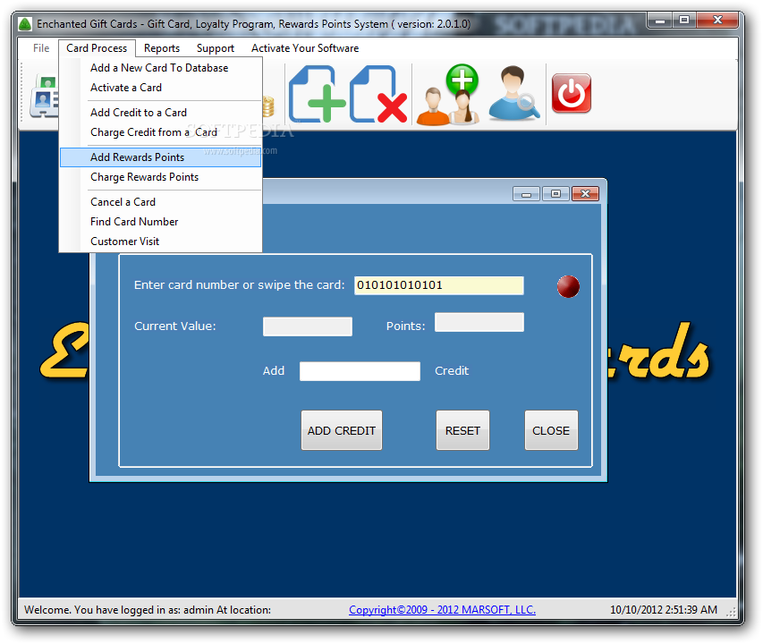
Task: Maximize the inner credit dialog window
Action: click(555, 194)
